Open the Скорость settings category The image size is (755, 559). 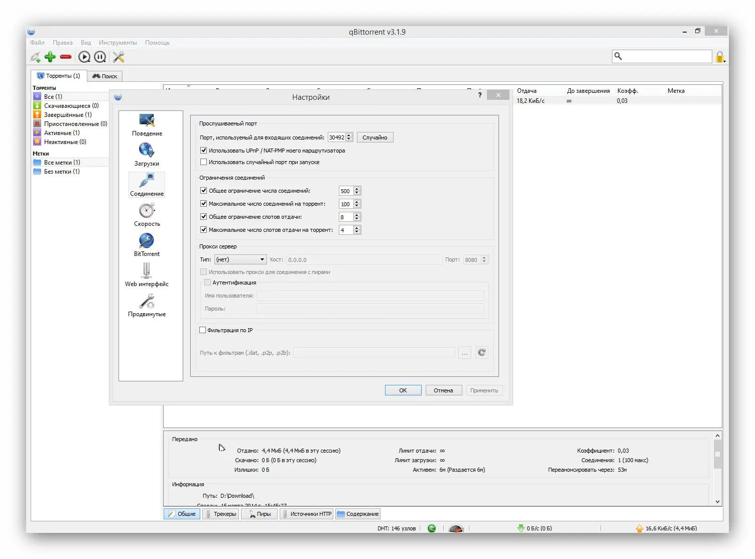point(147,215)
